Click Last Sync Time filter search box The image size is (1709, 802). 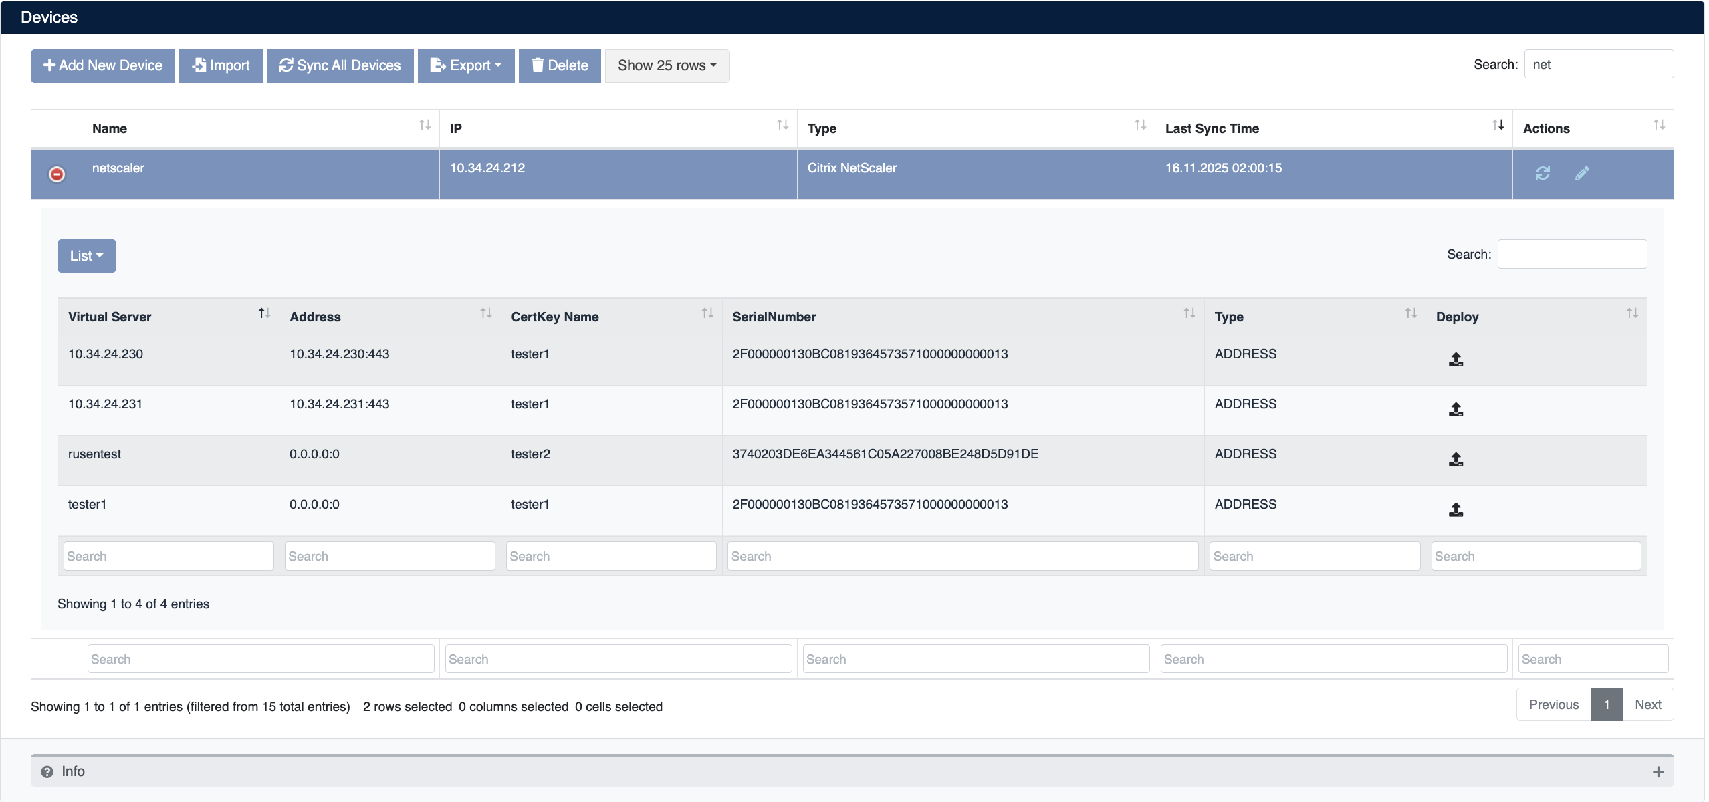click(x=1334, y=659)
